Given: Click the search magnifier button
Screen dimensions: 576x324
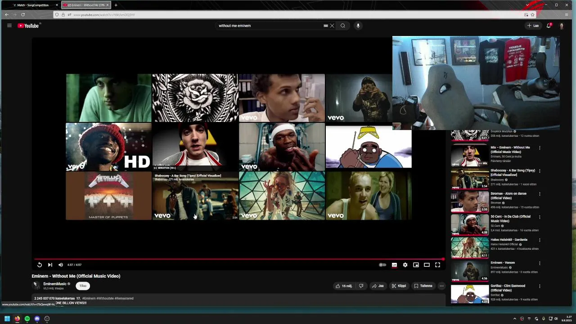Looking at the screenshot, I should pyautogui.click(x=343, y=26).
